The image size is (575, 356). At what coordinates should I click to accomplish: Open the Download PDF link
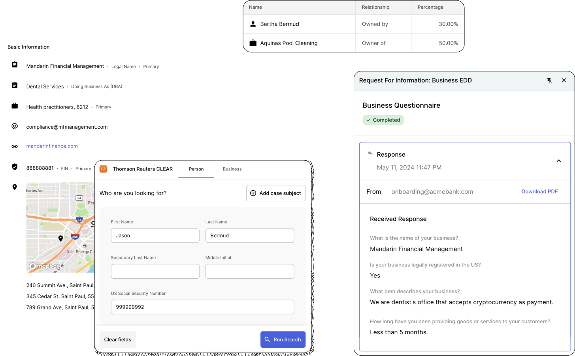(x=539, y=191)
